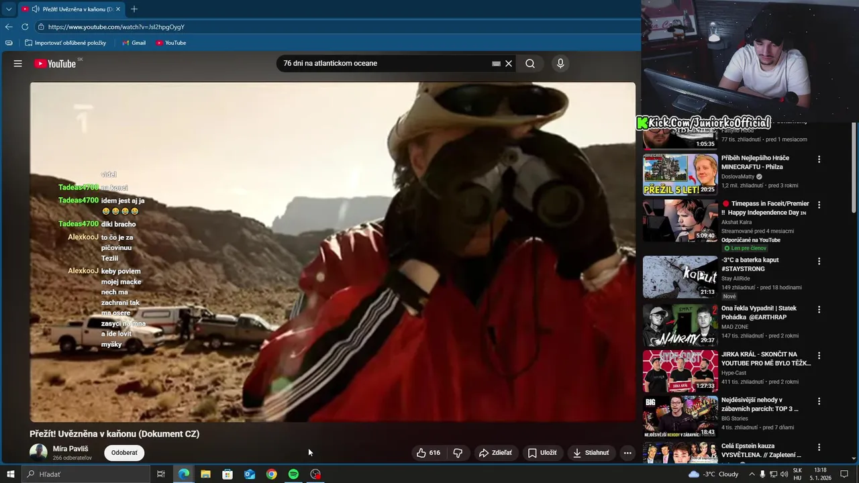The width and height of the screenshot is (859, 483).
Task: Open the 'DoslovaMatty' channel name
Action: coord(738,176)
